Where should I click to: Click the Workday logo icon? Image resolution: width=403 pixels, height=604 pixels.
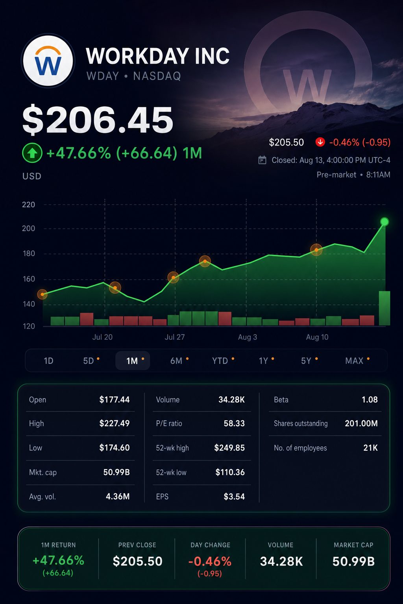tap(48, 61)
